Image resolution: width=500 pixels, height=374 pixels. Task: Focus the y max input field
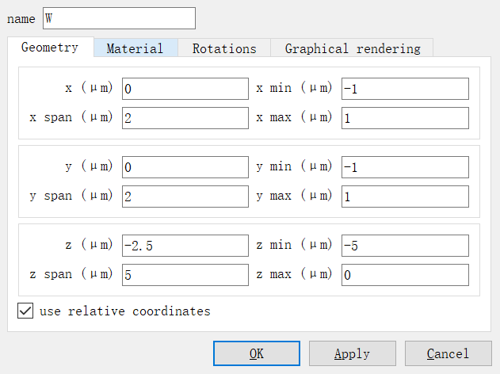click(x=405, y=197)
